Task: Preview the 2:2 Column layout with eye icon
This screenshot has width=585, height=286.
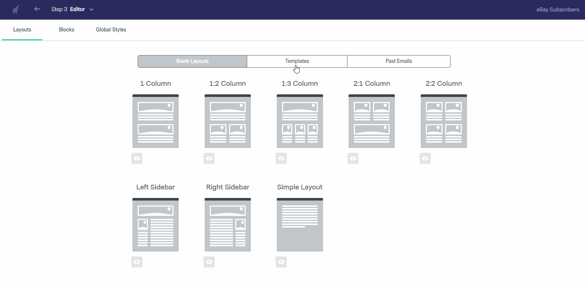Action: [x=425, y=158]
